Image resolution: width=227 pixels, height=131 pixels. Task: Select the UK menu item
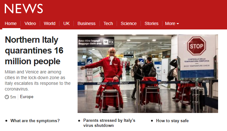(66, 23)
